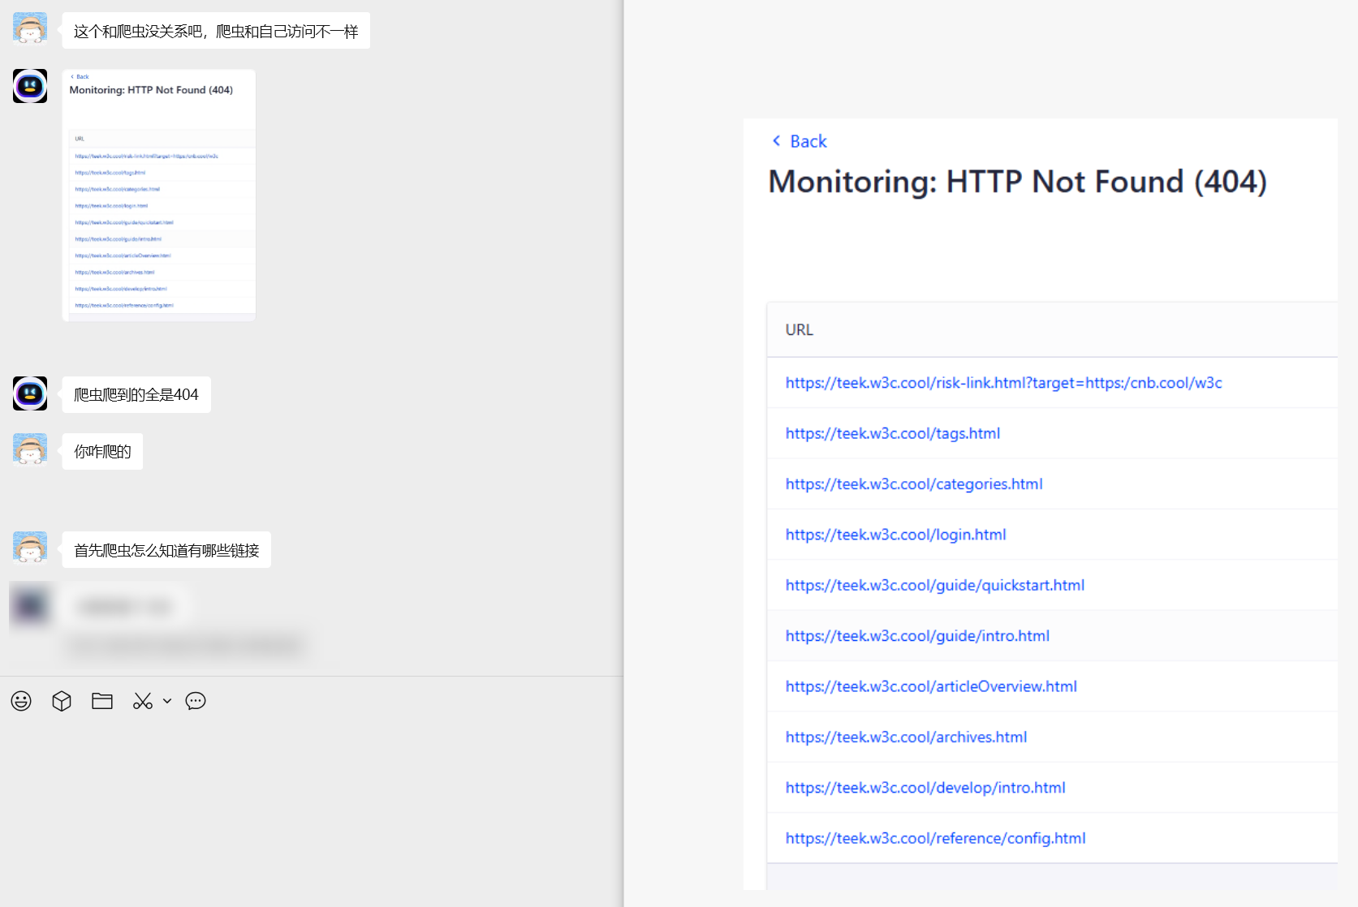Open the categories.html URL link

pos(913,484)
